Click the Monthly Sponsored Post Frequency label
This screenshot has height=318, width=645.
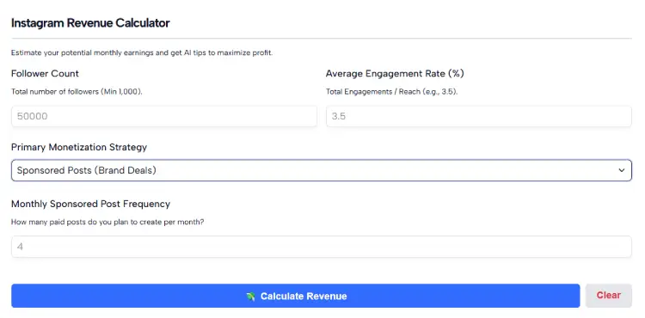point(90,204)
